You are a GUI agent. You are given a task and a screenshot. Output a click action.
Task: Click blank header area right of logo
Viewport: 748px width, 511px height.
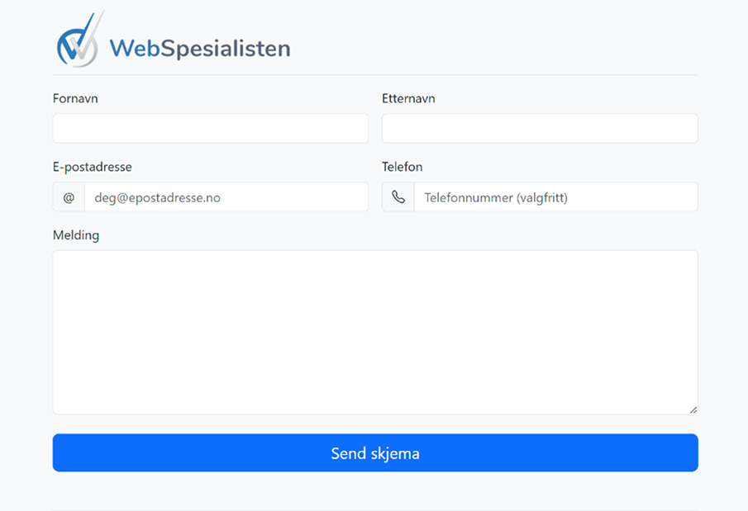click(496, 41)
